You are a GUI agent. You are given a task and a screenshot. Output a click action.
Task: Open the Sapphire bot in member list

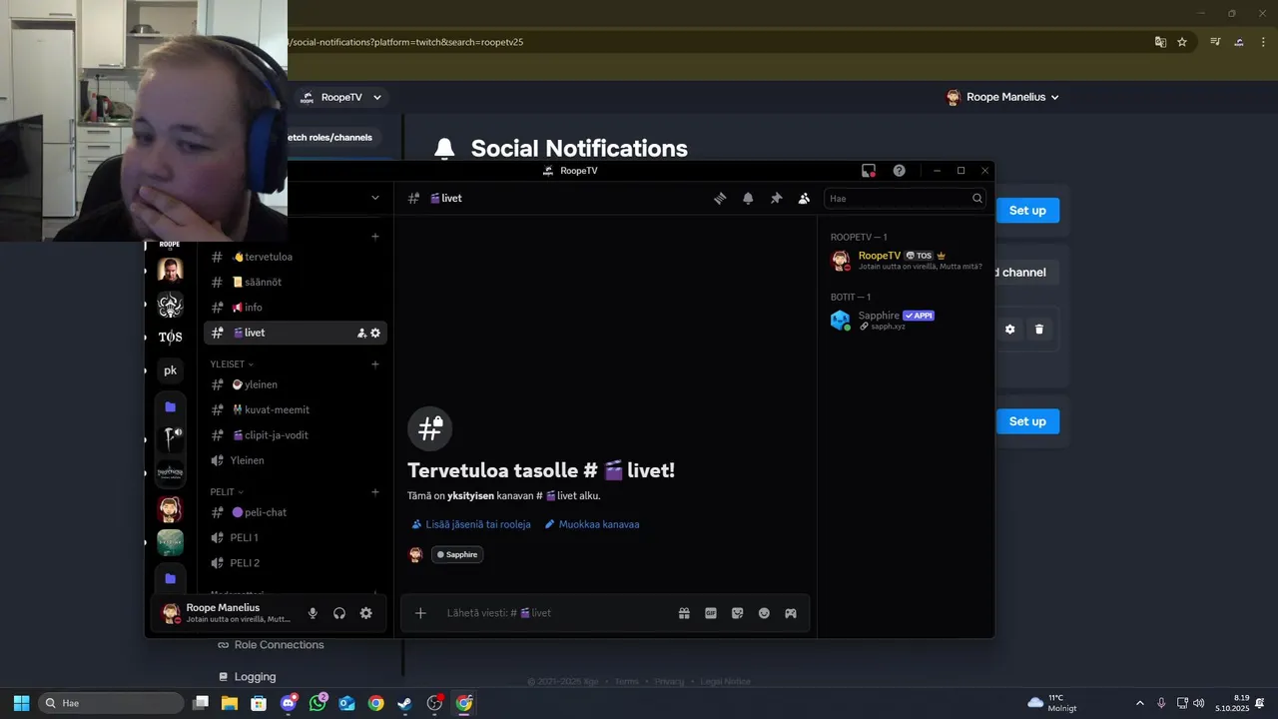tap(907, 320)
